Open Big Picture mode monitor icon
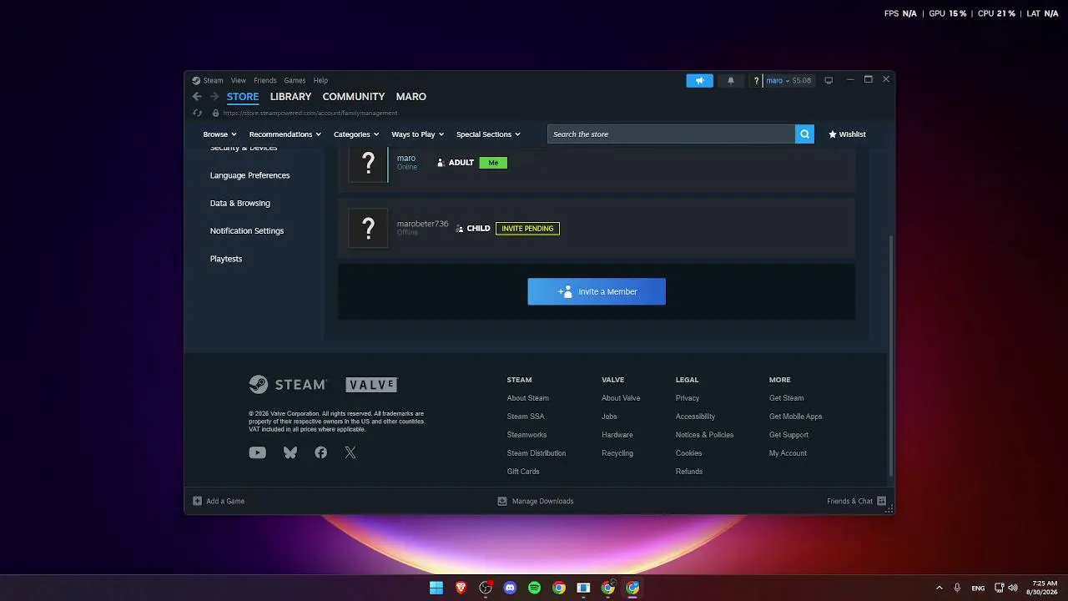 [829, 80]
